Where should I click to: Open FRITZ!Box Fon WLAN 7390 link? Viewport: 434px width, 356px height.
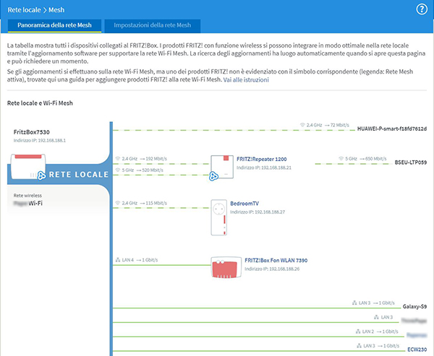[276, 261]
